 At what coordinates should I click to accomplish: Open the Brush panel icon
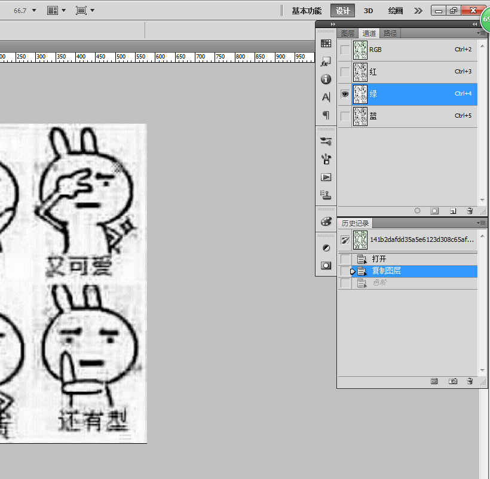[326, 159]
